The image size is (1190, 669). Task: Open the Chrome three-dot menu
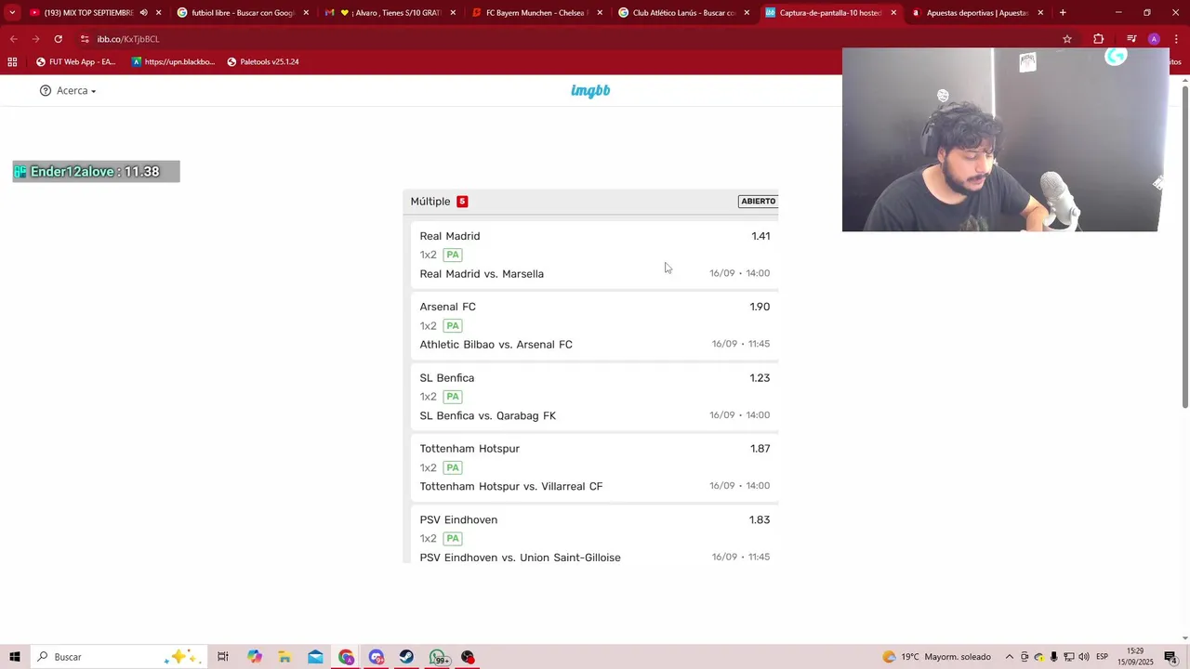point(1177,39)
